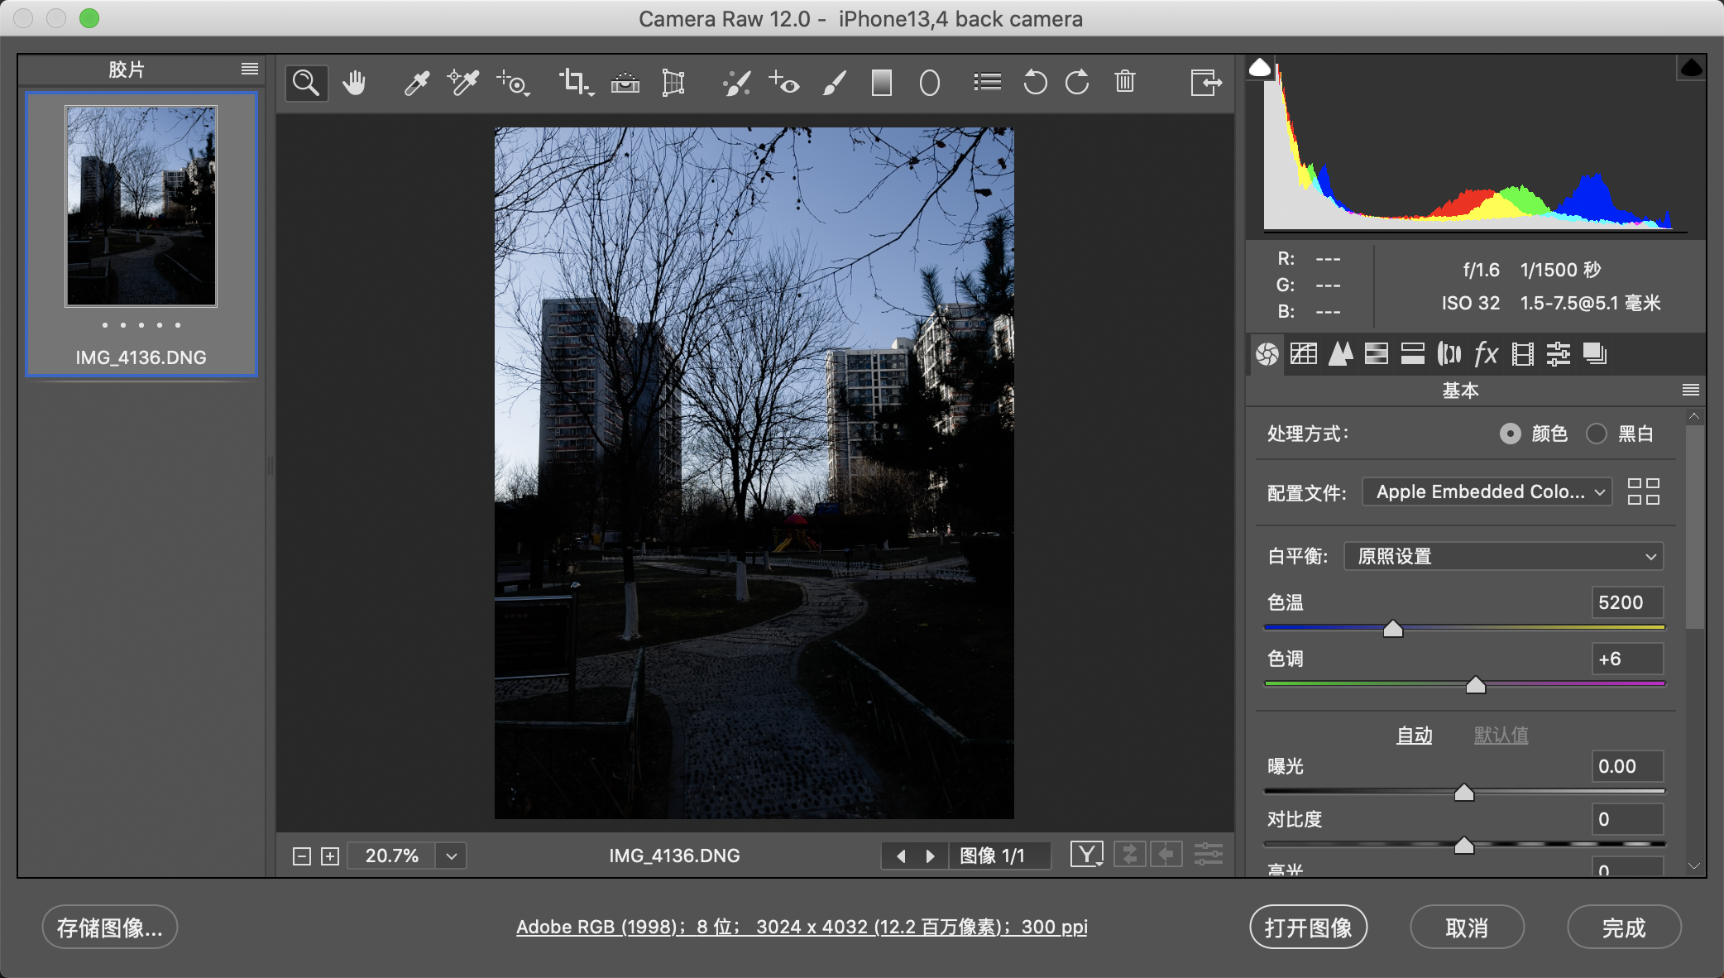1724x978 pixels.
Task: Select the Adjustment Brush tool
Action: (x=835, y=83)
